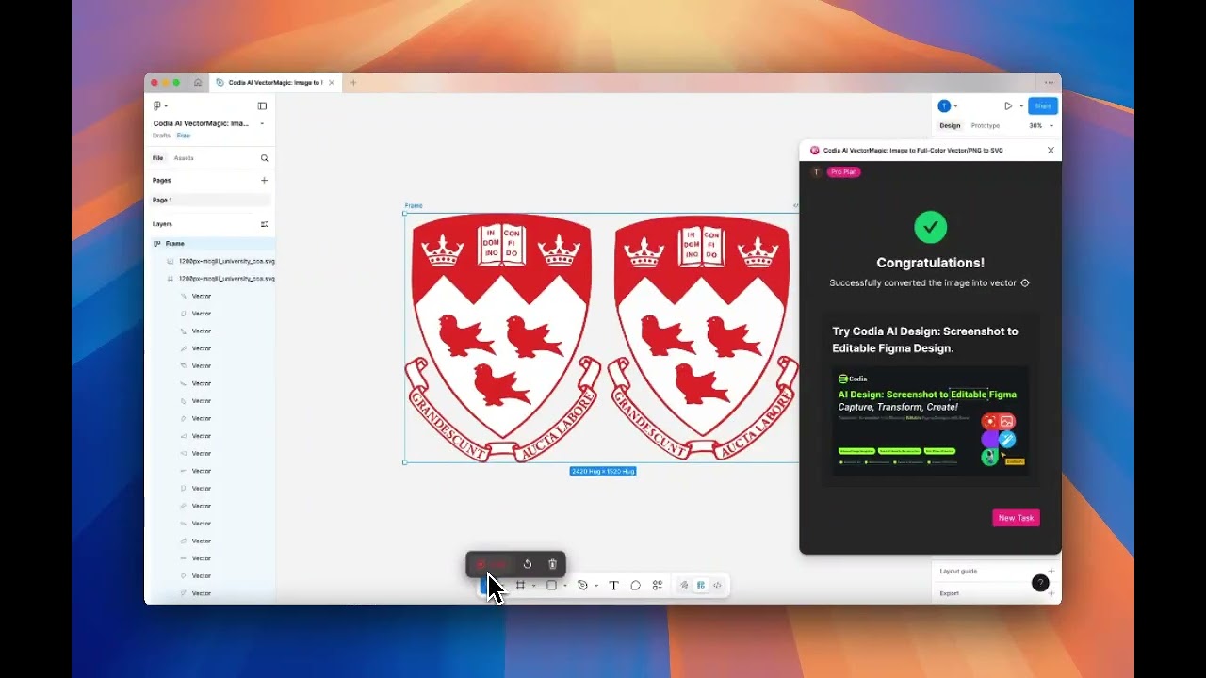Search layers with the magnifier icon
1206x678 pixels.
[264, 158]
